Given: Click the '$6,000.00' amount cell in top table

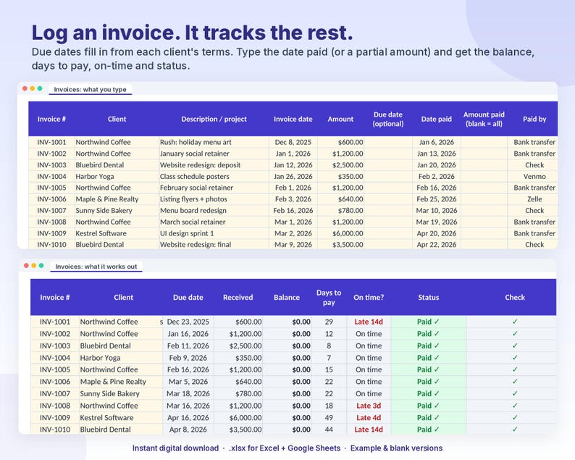Looking at the screenshot, I should [x=340, y=233].
